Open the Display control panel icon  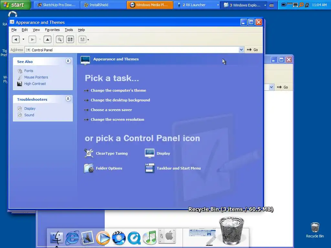[x=149, y=153]
